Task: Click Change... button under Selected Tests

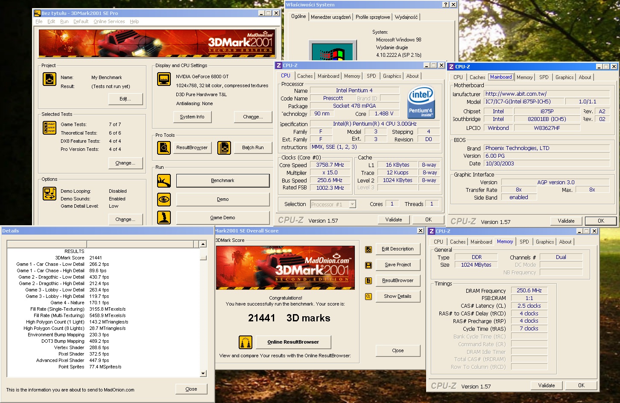Action: [x=125, y=163]
